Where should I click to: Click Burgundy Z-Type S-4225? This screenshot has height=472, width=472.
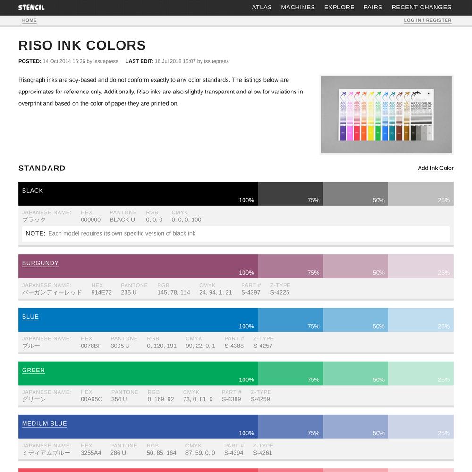pos(279,292)
